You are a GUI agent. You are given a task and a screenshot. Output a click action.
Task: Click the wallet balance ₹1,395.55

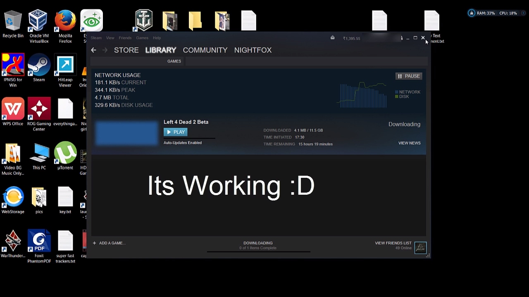(351, 38)
